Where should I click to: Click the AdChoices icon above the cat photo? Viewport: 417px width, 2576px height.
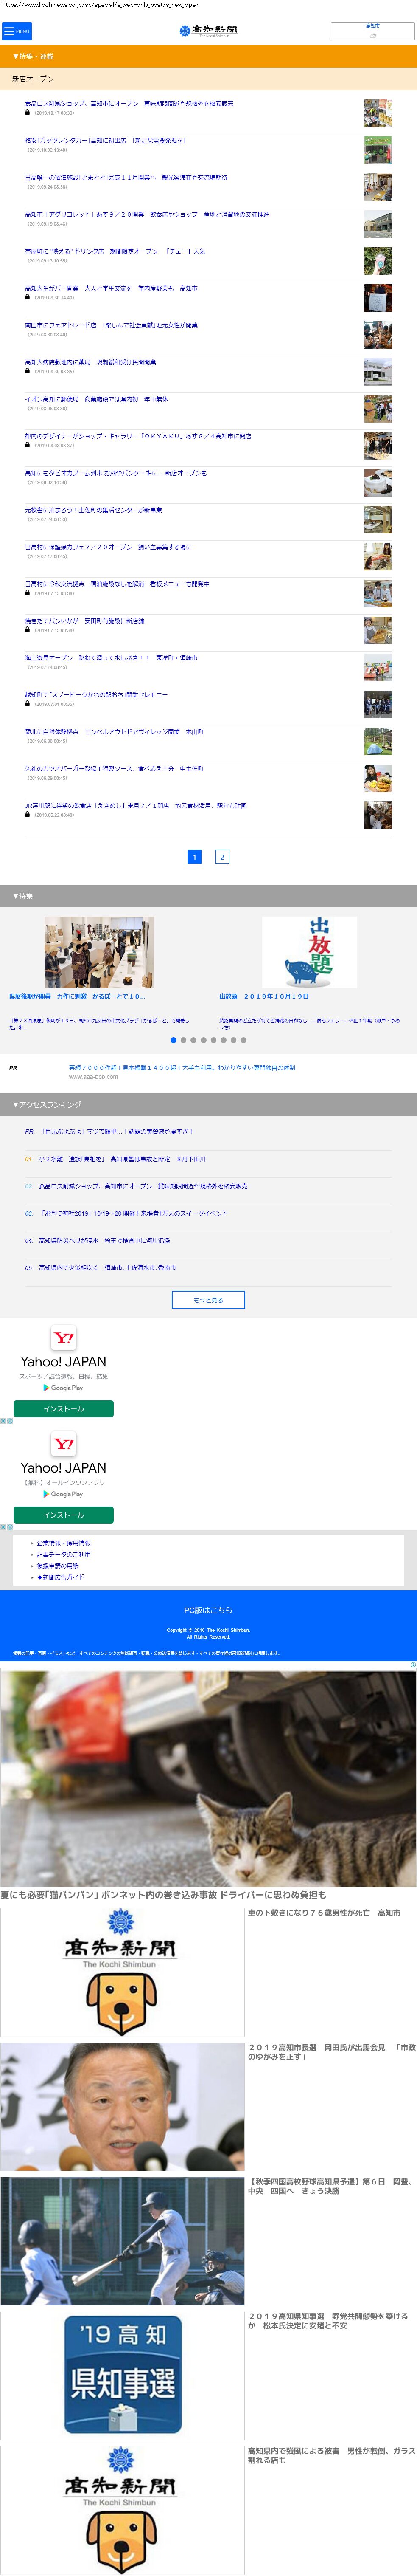413,1665
